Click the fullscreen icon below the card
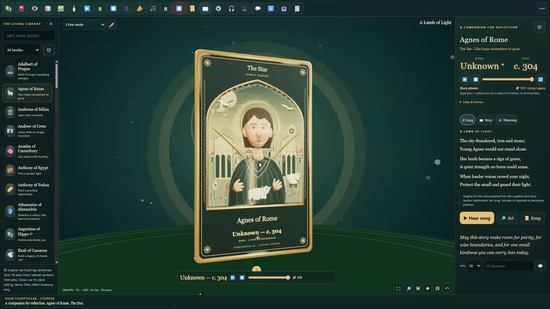 click(398, 288)
